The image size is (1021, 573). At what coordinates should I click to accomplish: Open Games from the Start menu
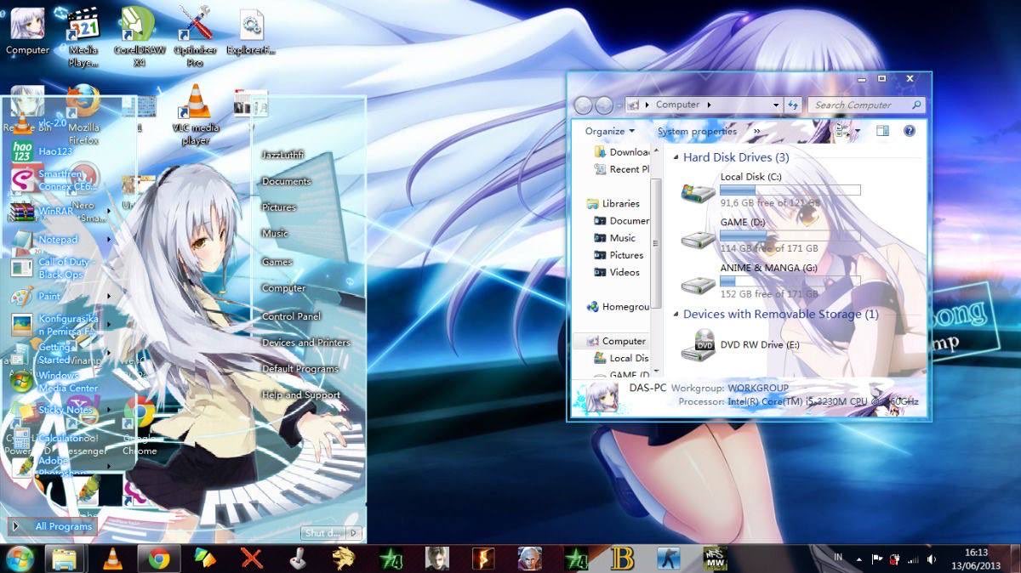tap(277, 262)
